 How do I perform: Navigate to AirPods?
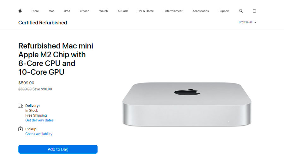click(123, 11)
